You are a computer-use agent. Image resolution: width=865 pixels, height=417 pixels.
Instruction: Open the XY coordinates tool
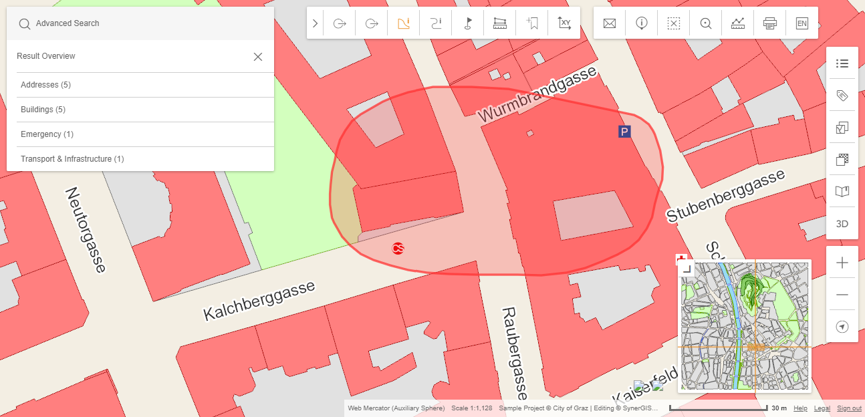(x=564, y=23)
